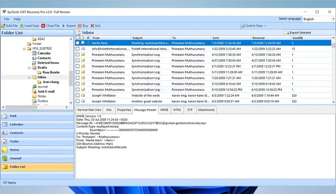The width and height of the screenshot is (336, 194).
Task: Open the Switch View dropdown arrow
Action: pyautogui.click(x=265, y=26)
